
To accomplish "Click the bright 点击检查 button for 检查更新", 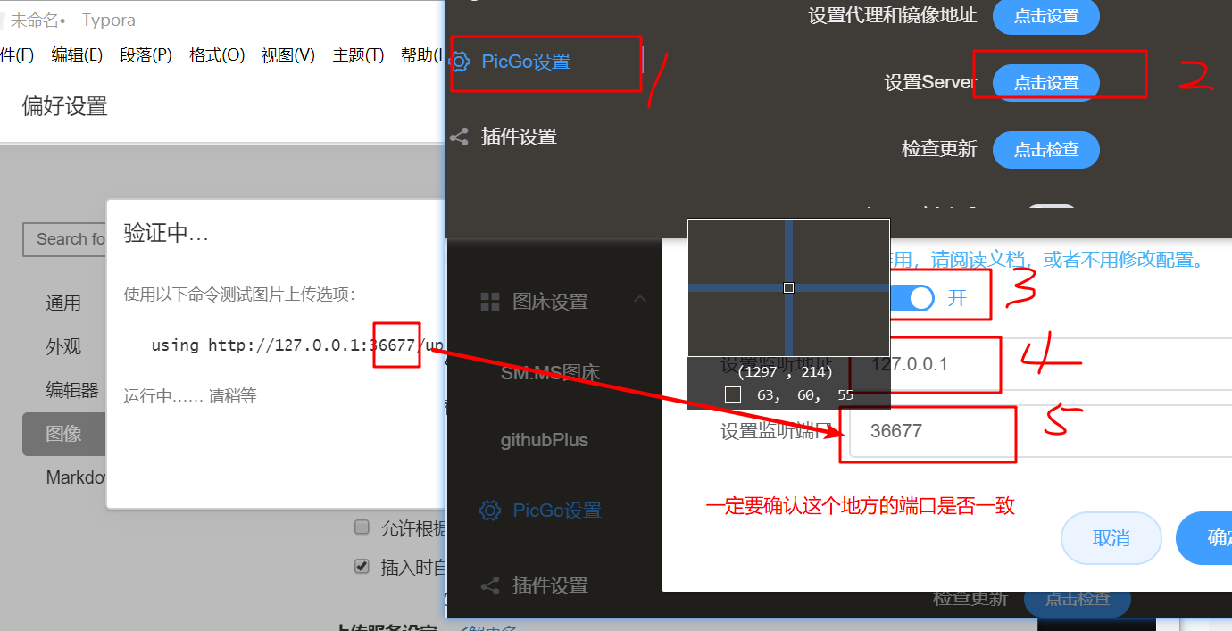I will [1045, 149].
